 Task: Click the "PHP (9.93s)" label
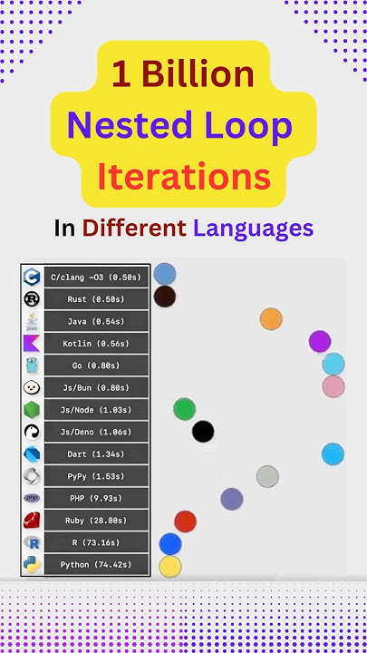[96, 498]
